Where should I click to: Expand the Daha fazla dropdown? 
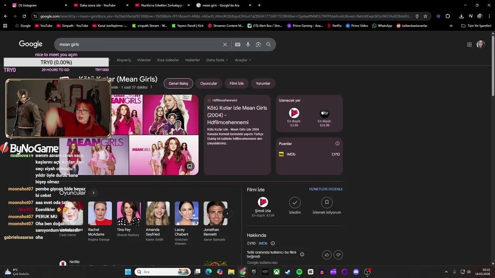pyautogui.click(x=217, y=60)
